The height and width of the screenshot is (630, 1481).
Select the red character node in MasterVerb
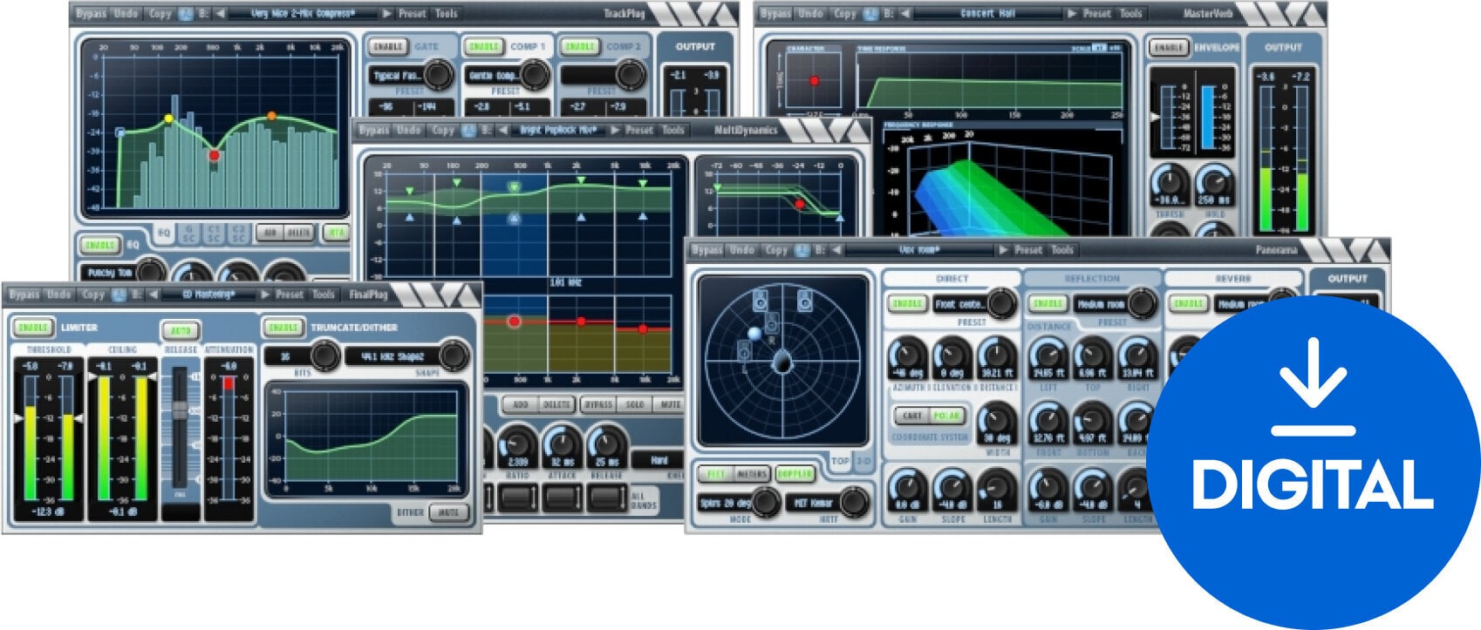click(x=814, y=81)
